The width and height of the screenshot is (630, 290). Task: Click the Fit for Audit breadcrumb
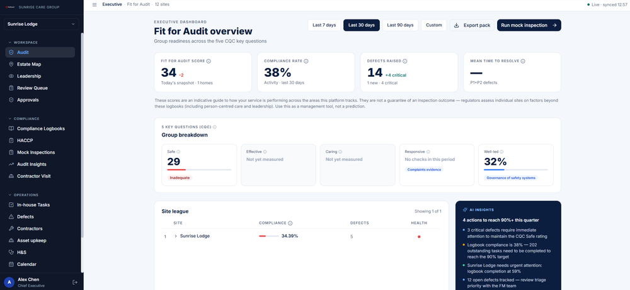click(138, 4)
